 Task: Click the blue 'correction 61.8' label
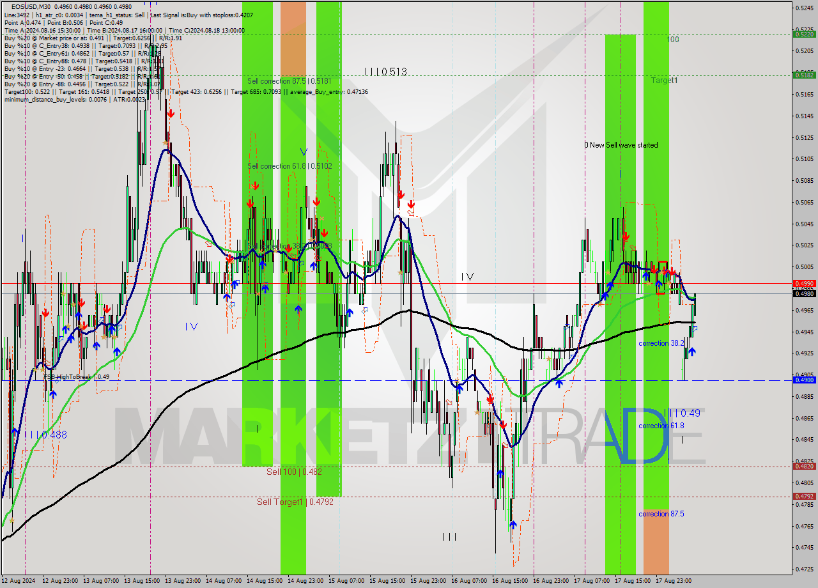[x=661, y=426]
